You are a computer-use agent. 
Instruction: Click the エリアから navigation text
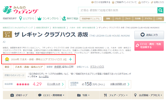[28, 18]
